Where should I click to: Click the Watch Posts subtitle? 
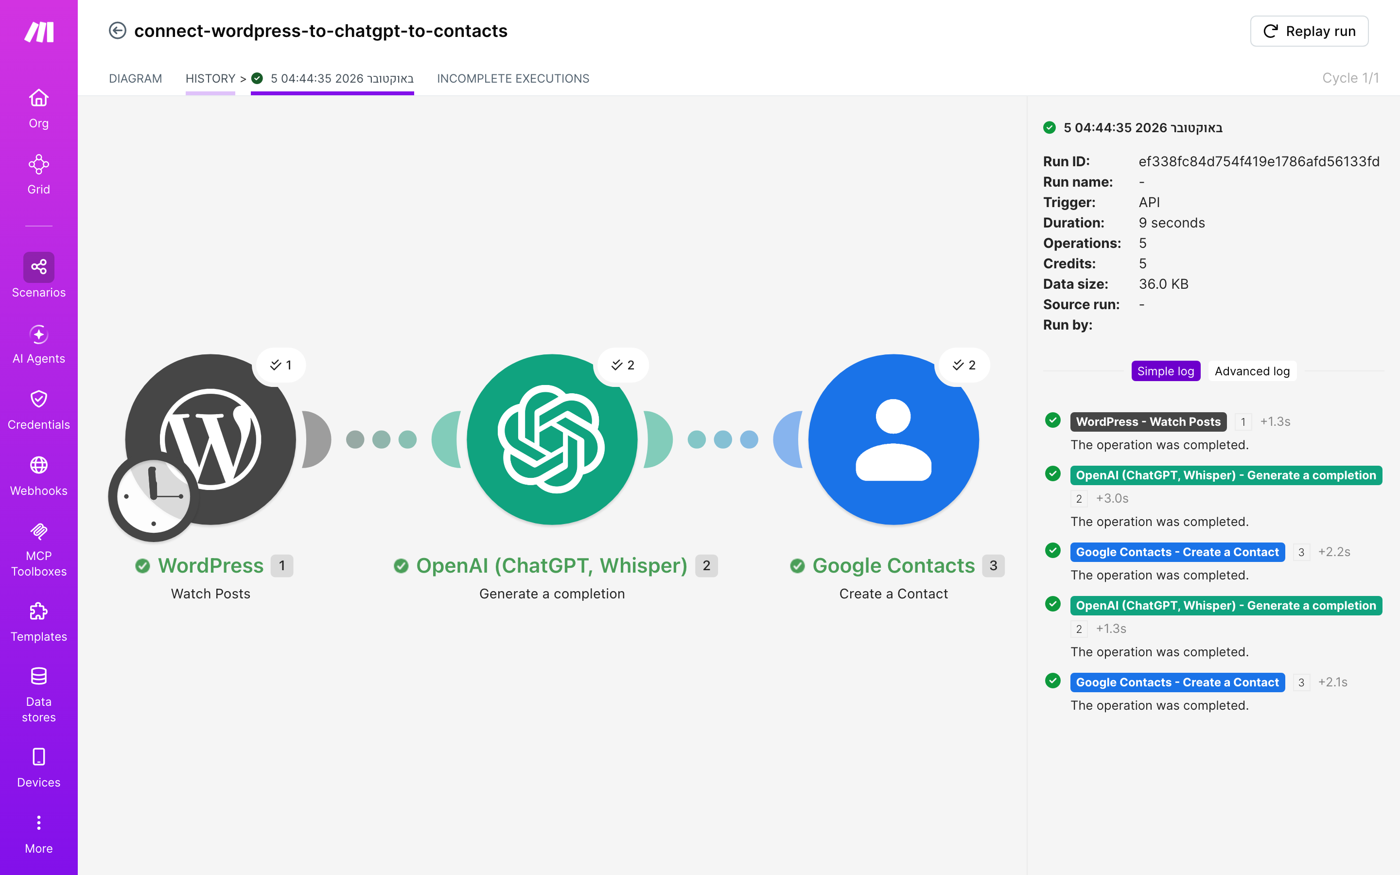click(210, 593)
